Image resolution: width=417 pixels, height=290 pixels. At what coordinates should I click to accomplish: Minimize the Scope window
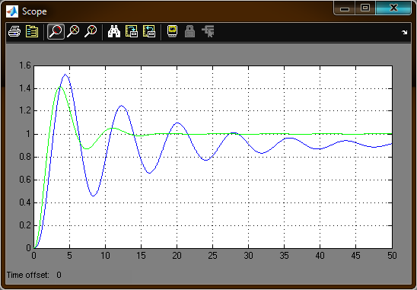coord(345,8)
